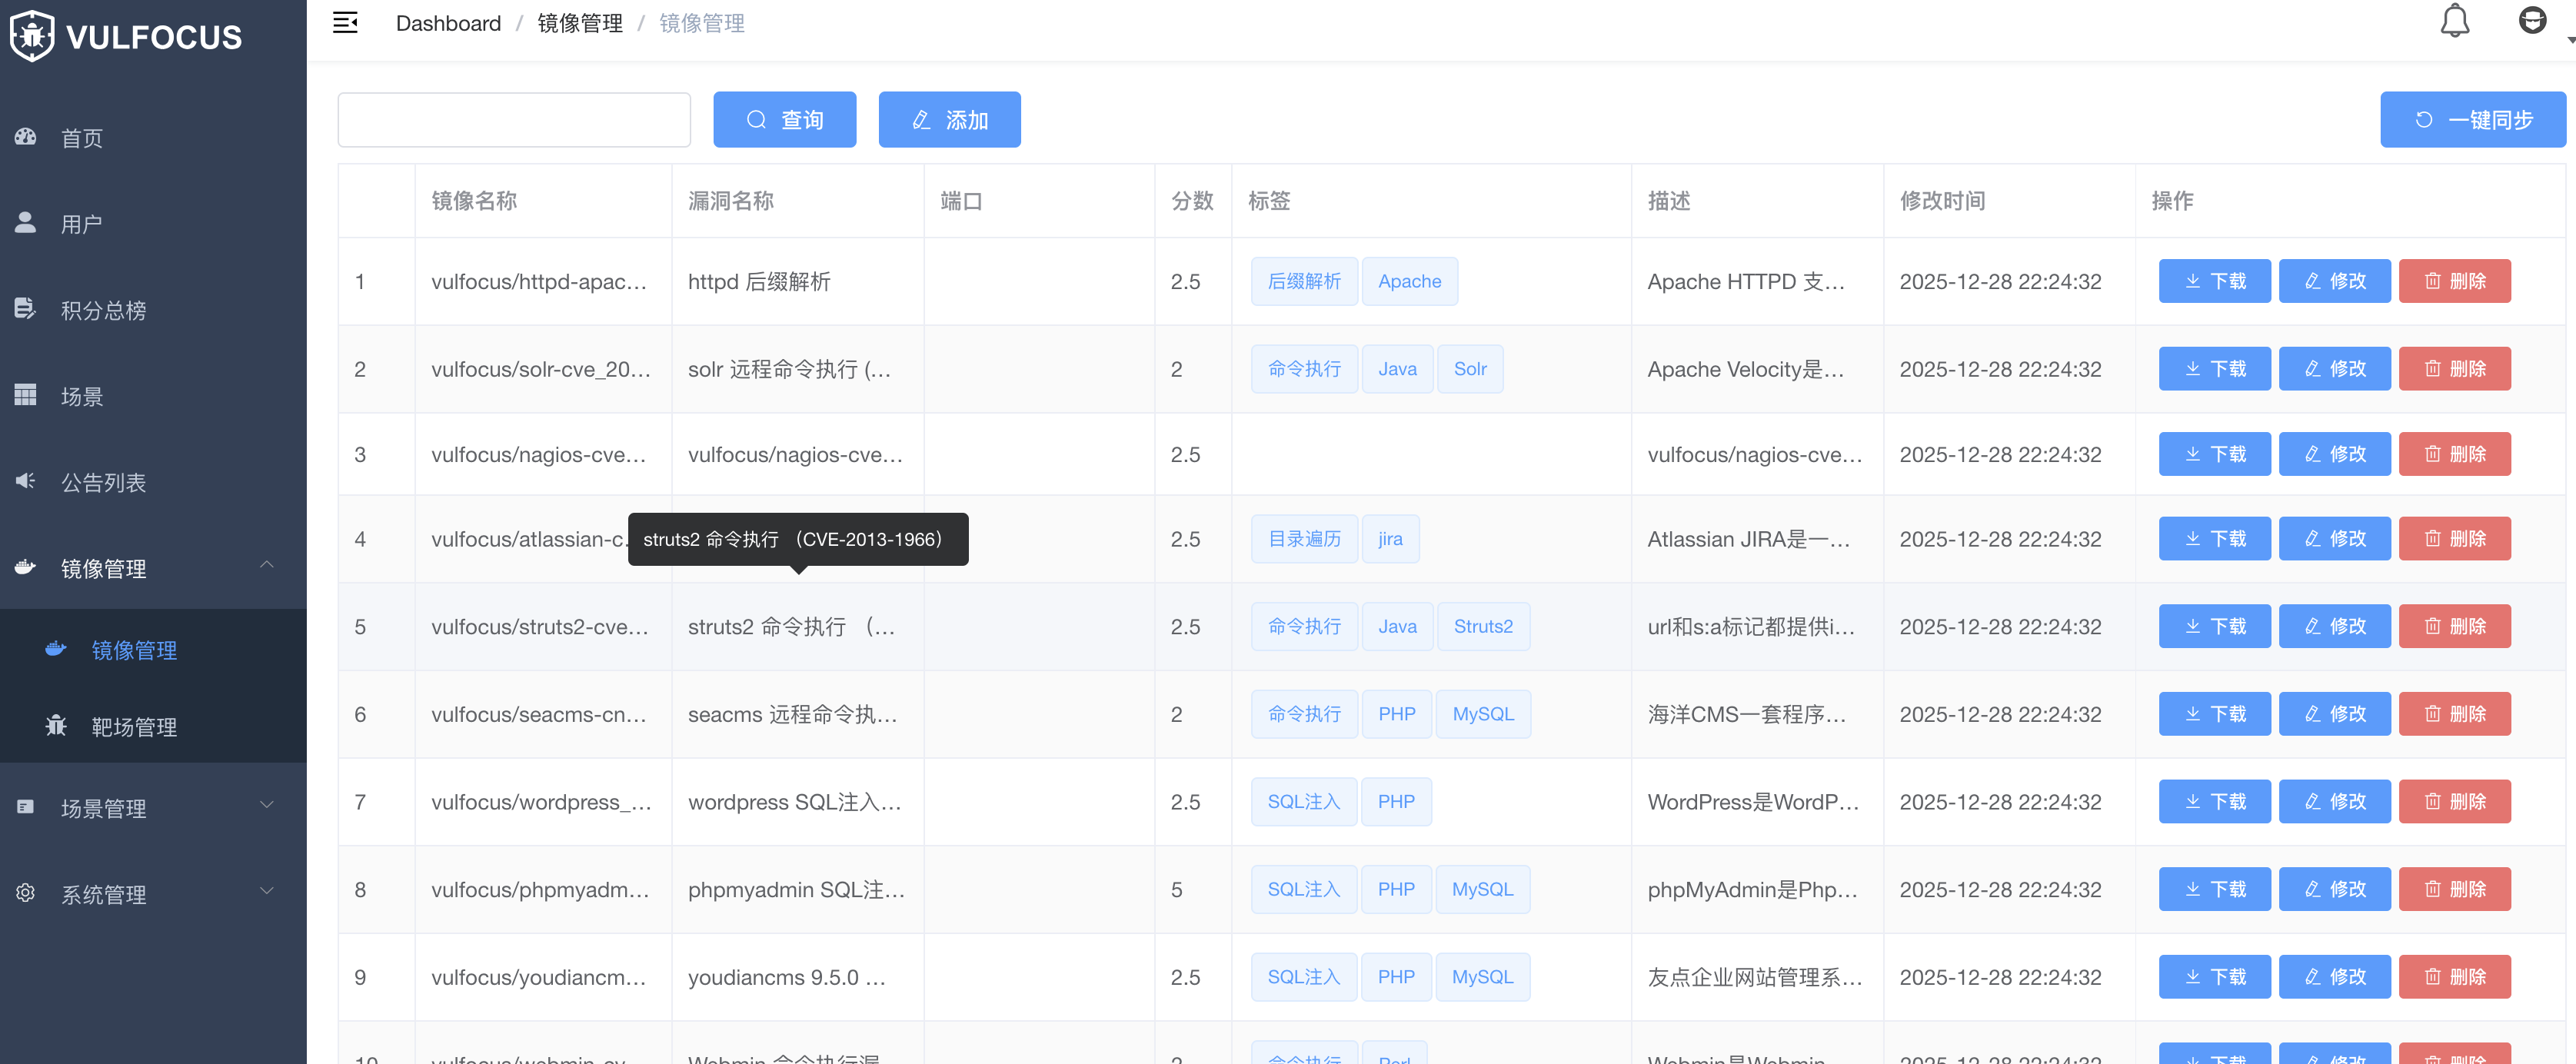Click the 首页 dashboard icon in sidebar
Viewport: 2576px width, 1064px height.
[x=26, y=137]
